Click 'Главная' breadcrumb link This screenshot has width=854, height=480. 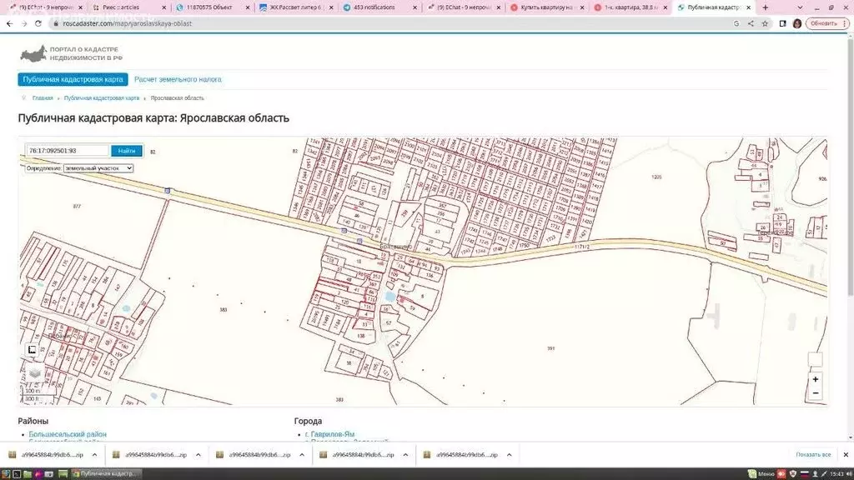pos(43,98)
